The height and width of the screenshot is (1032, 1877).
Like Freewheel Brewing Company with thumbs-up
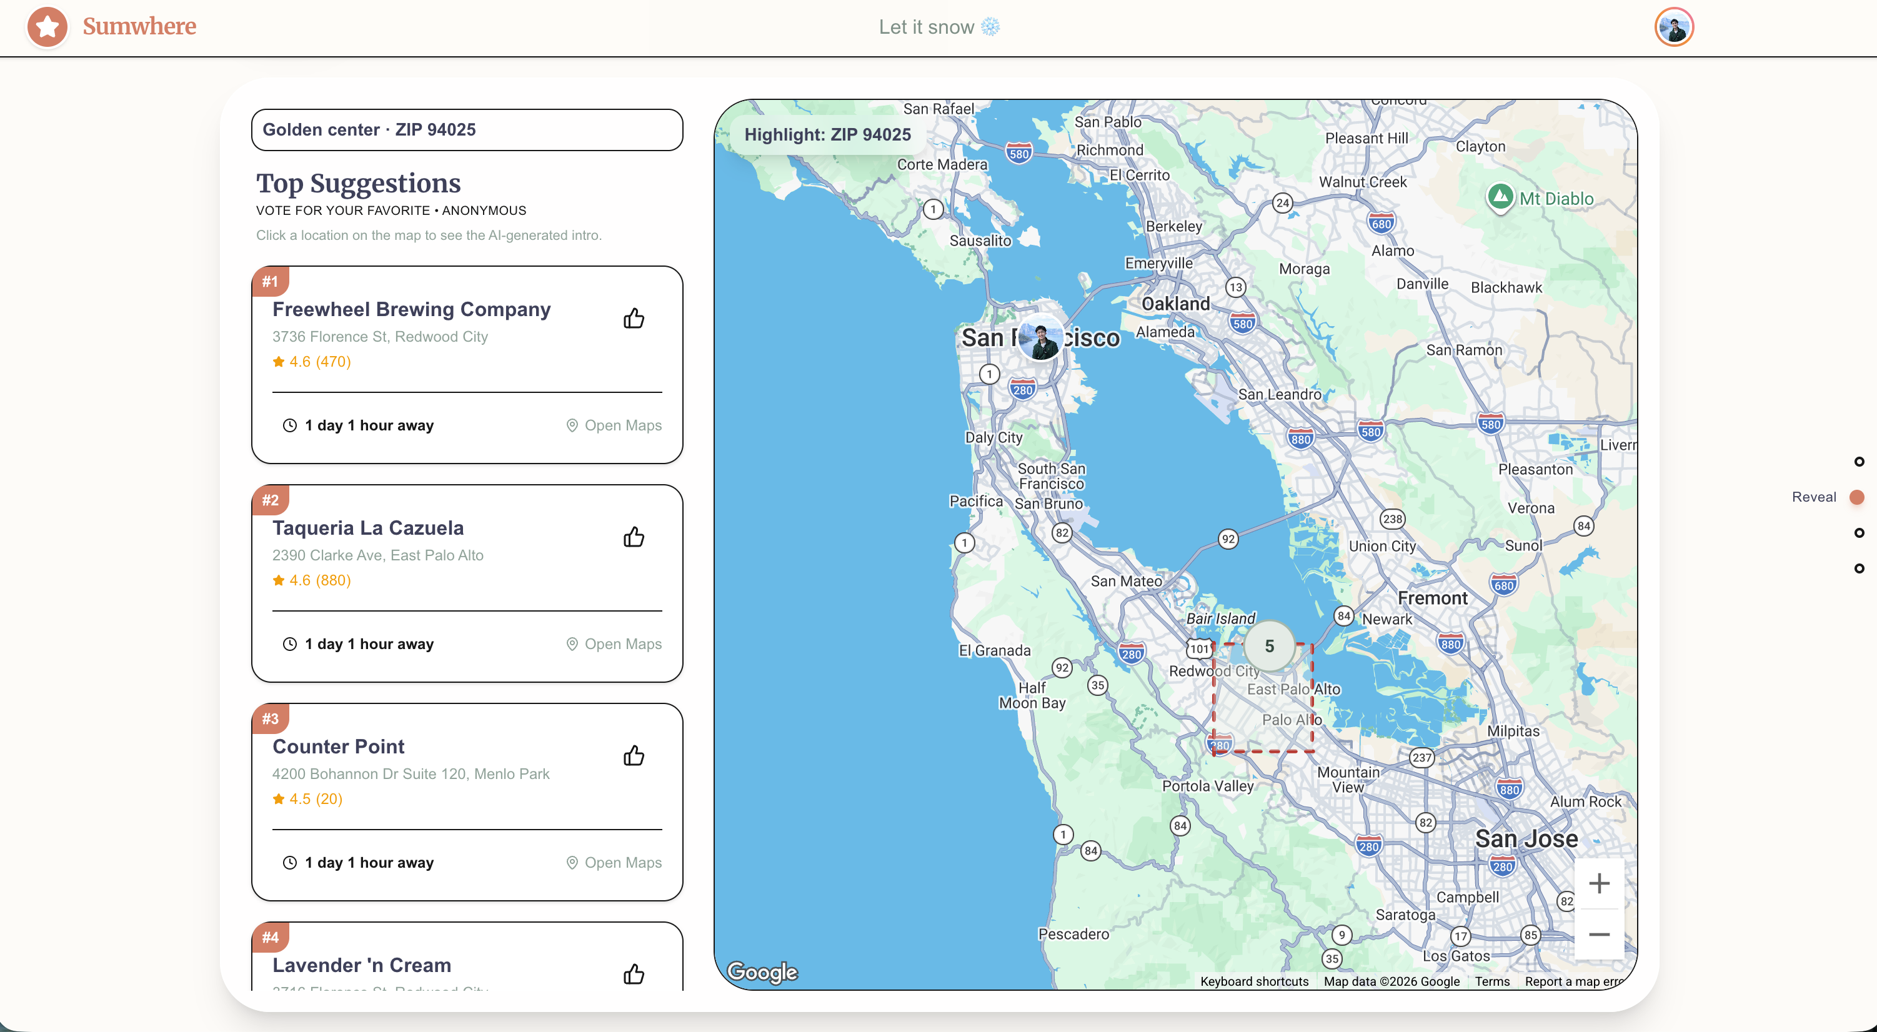(x=633, y=318)
